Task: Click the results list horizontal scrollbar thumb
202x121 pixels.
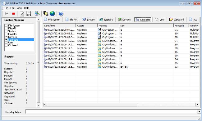Action: click(92, 105)
